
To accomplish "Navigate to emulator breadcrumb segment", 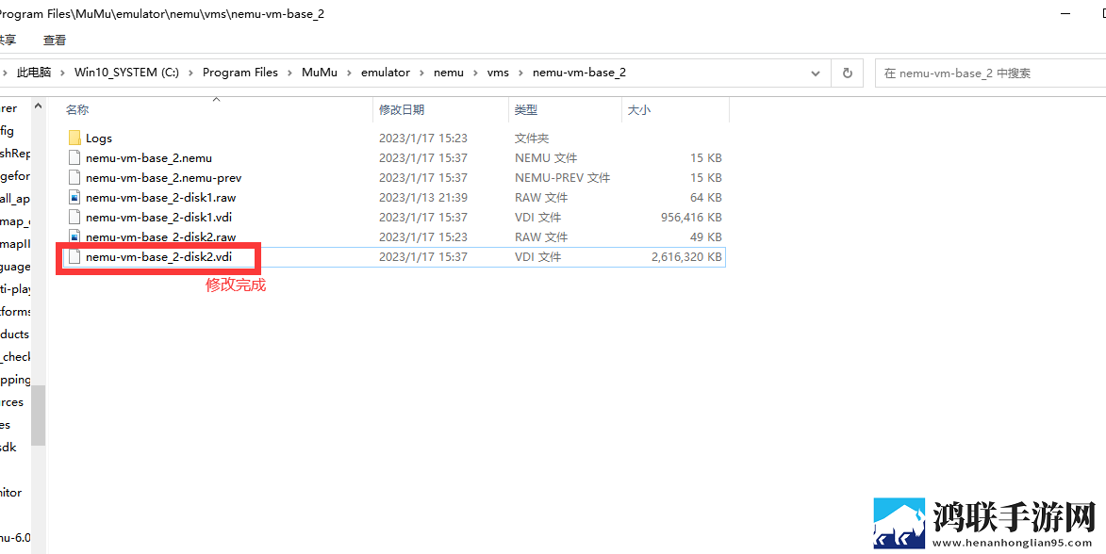I will (386, 73).
